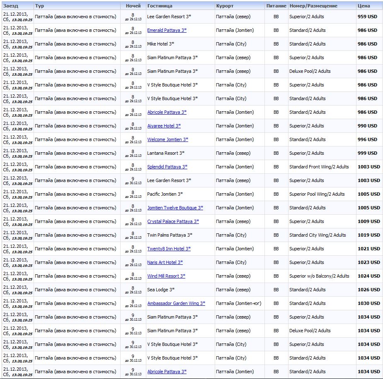This screenshot has width=383, height=379.
Task: Open Splendid Pattaya 3* hotel page
Action: tap(167, 167)
